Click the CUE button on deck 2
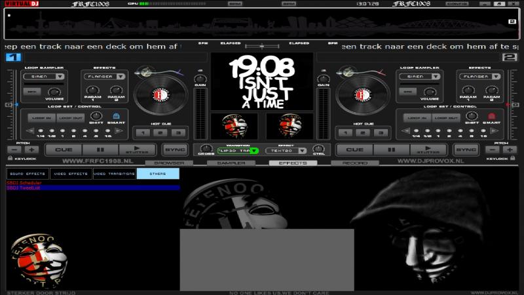 (354, 149)
